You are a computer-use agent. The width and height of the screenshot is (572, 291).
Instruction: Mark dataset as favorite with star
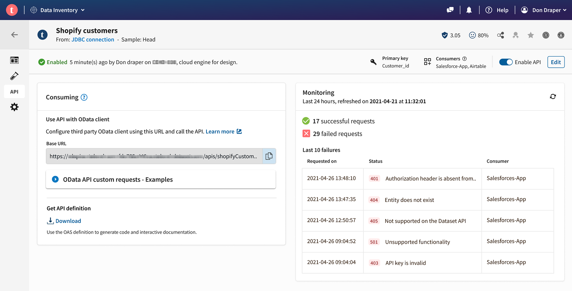tap(531, 35)
